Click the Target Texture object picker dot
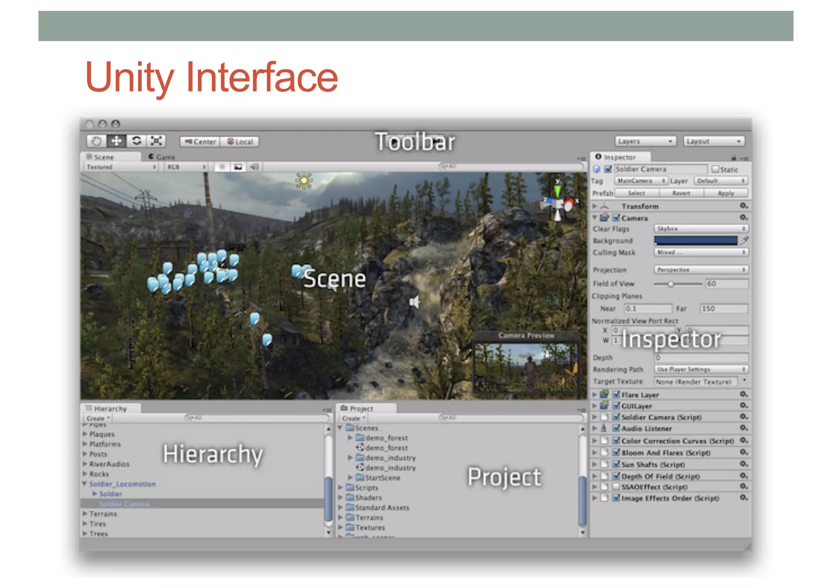 pyautogui.click(x=744, y=381)
